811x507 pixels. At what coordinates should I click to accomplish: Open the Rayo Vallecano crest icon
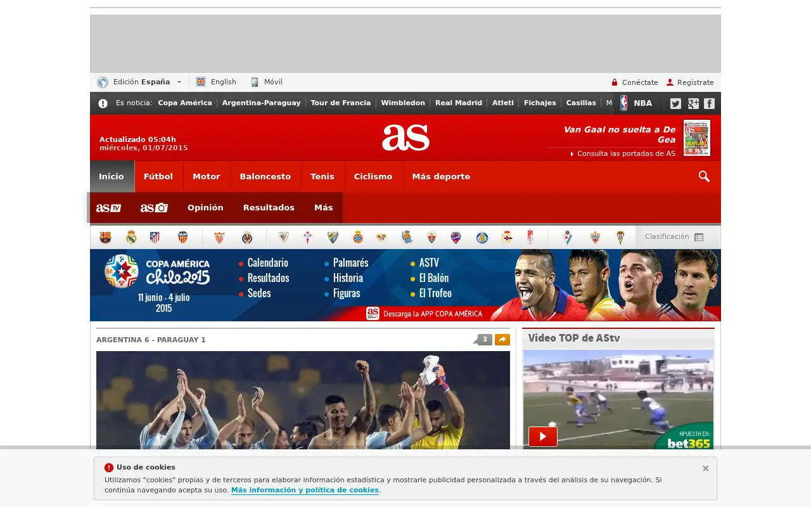tap(382, 238)
